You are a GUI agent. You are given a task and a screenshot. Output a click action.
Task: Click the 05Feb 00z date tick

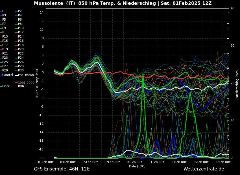click(90, 162)
